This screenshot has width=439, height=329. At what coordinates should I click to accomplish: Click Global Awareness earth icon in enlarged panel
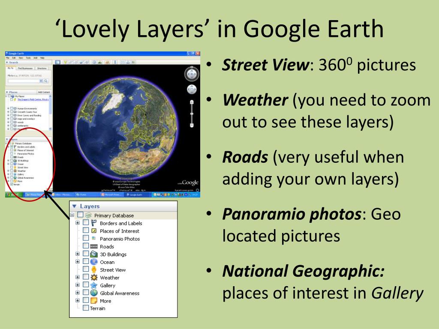click(x=94, y=293)
